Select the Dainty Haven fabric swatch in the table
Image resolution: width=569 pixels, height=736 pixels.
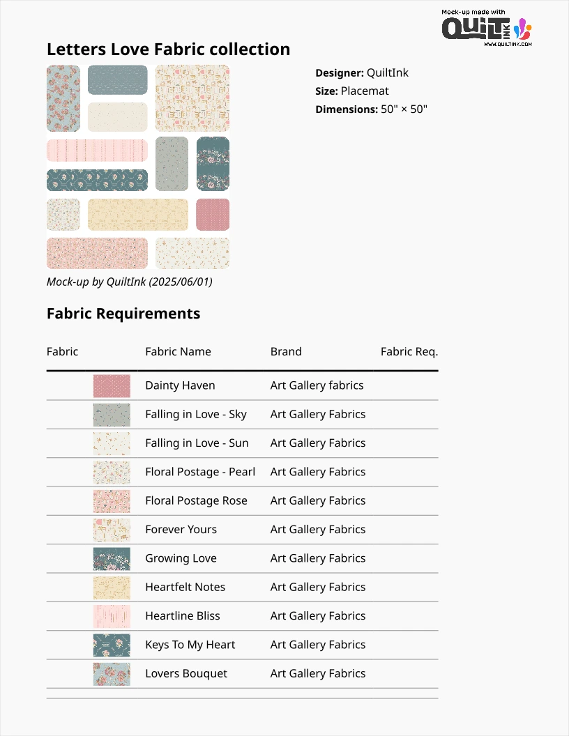(112, 386)
